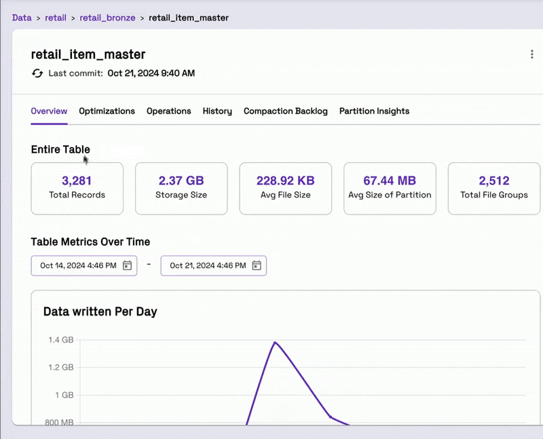Image resolution: width=543 pixels, height=439 pixels.
Task: Navigate to the Data breadcrumb link
Action: 22,18
